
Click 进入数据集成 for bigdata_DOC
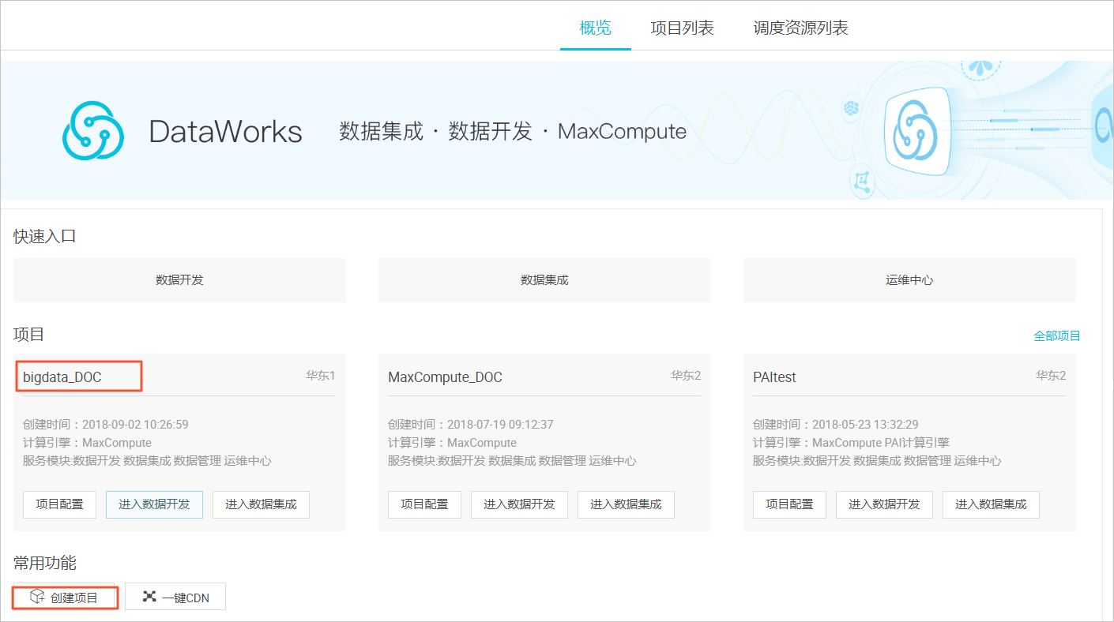point(261,504)
